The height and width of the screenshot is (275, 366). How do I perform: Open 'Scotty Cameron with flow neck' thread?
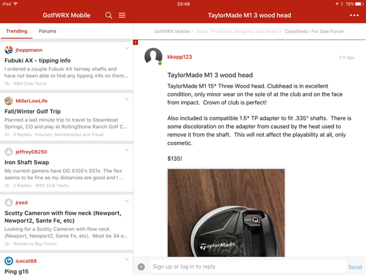[63, 217]
